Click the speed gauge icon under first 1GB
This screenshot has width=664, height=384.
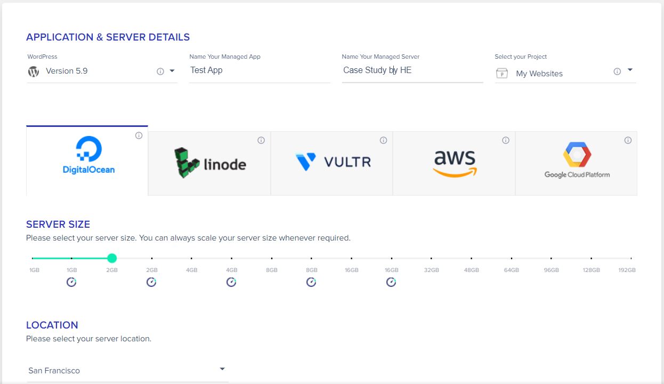click(x=71, y=282)
